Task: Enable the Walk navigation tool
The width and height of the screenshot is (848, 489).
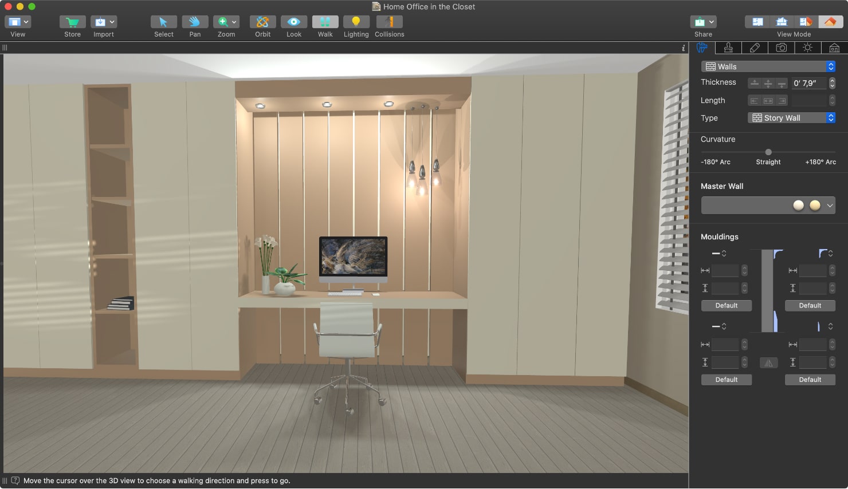Action: point(324,23)
